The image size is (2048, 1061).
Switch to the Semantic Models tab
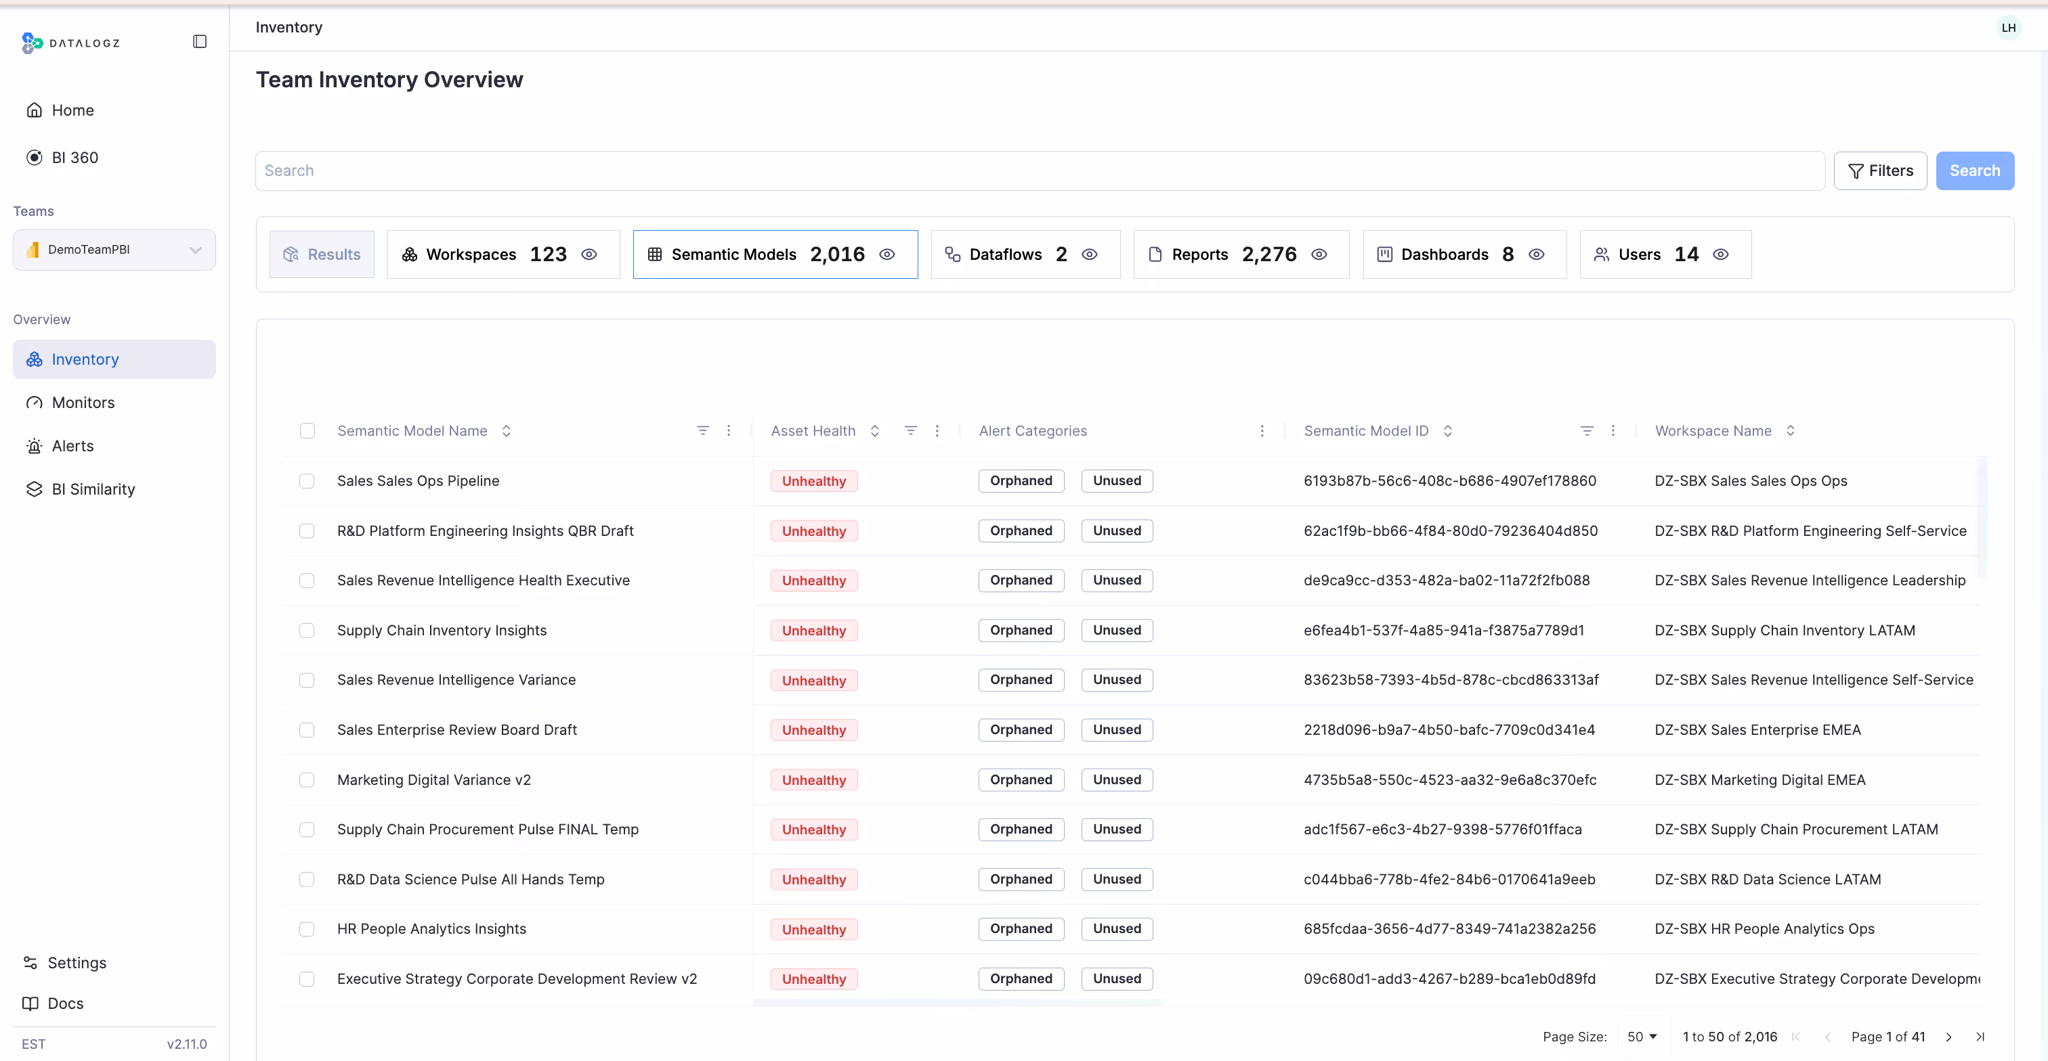(775, 254)
